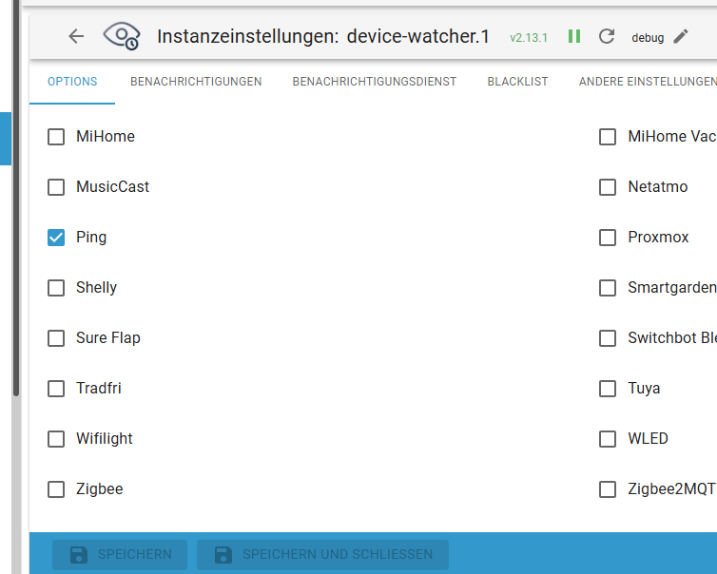717x574 pixels.
Task: Click the debug log level label
Action: coord(648,37)
